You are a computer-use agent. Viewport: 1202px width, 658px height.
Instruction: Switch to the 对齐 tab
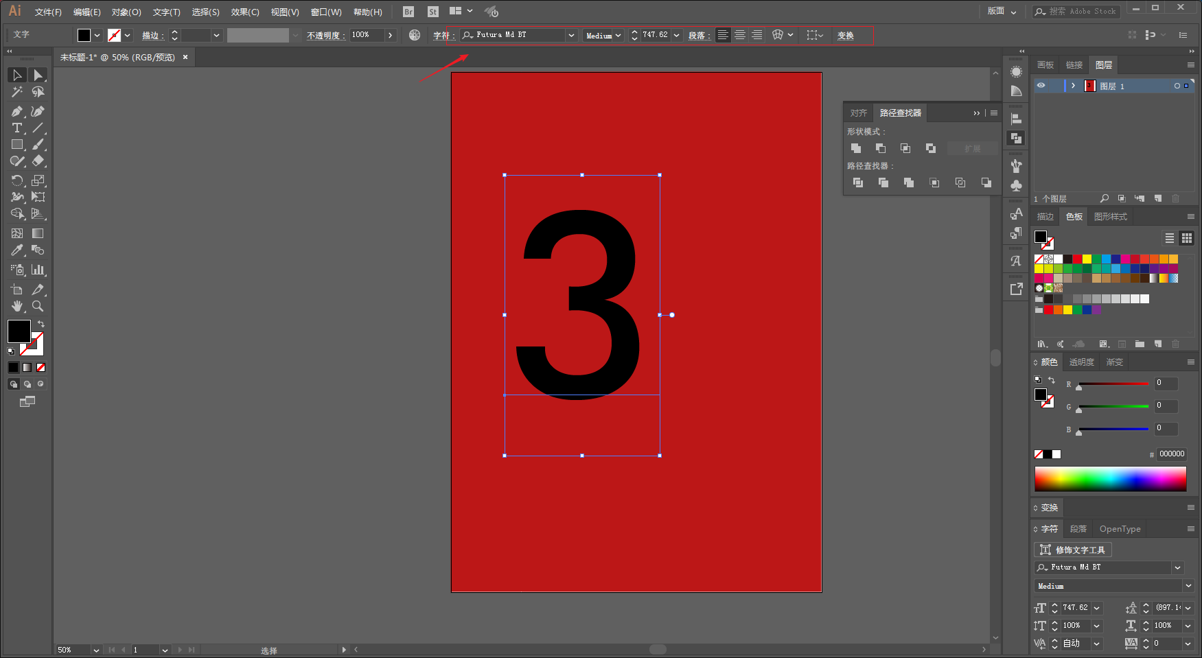point(858,113)
